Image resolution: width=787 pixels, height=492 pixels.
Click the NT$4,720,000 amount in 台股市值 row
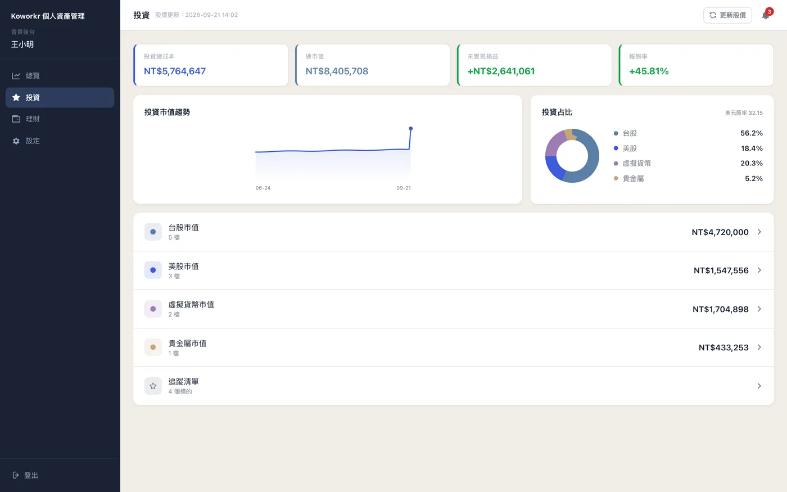[x=720, y=232]
